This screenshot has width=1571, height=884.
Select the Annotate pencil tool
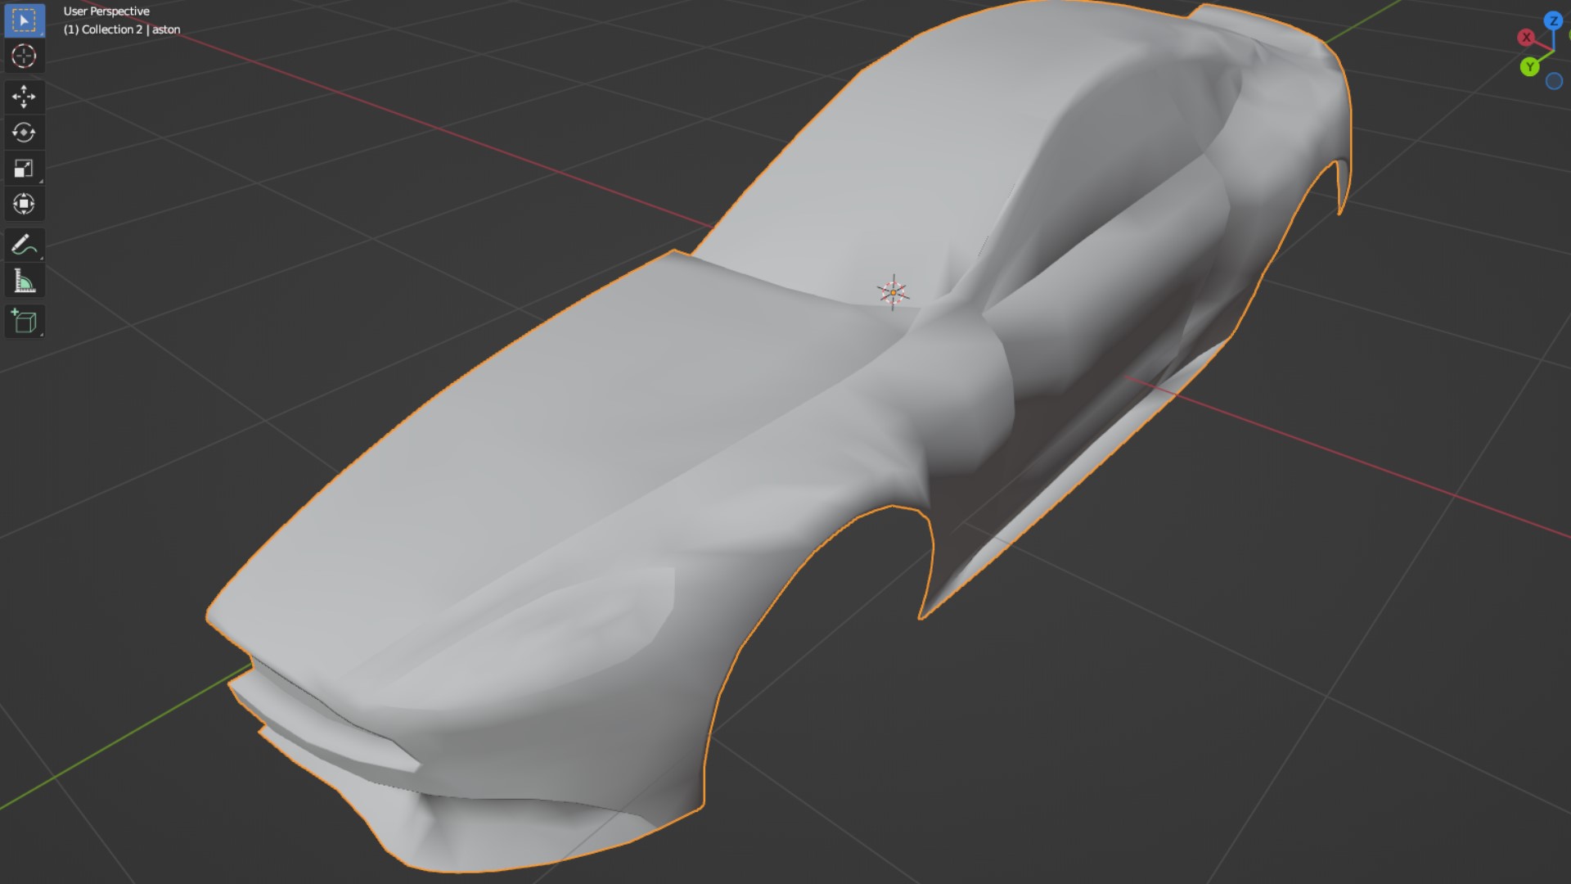click(24, 245)
